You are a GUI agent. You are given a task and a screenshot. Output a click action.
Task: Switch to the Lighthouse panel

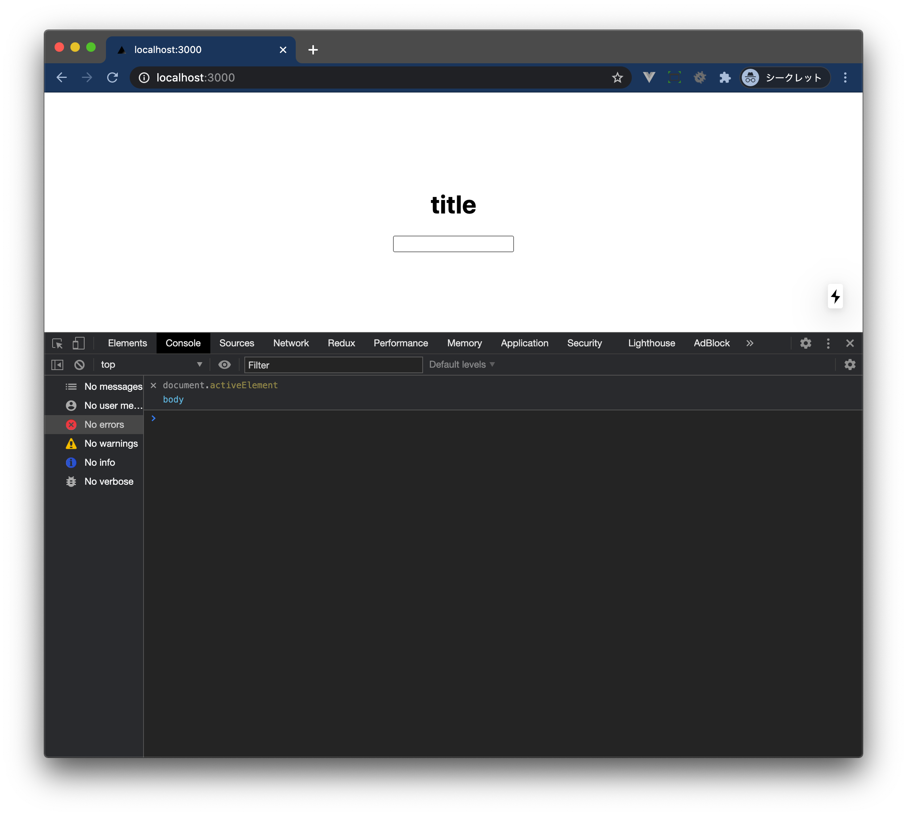652,344
